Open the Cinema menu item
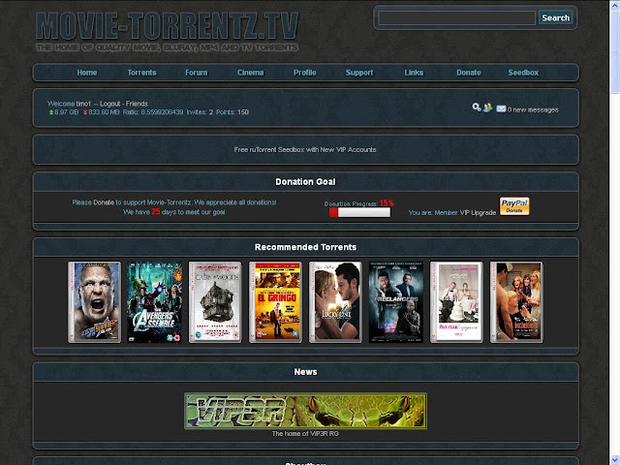 pos(251,73)
